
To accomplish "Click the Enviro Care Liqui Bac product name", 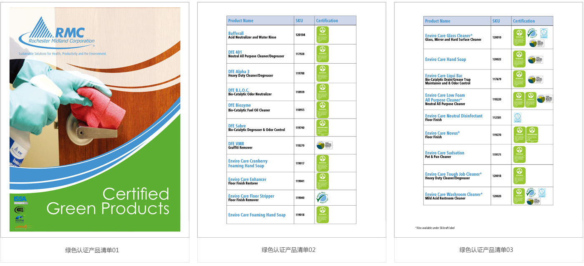I will click(443, 76).
